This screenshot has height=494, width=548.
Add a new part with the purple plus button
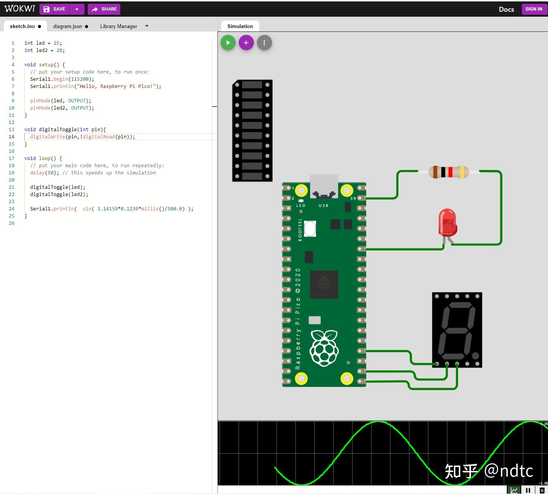246,43
